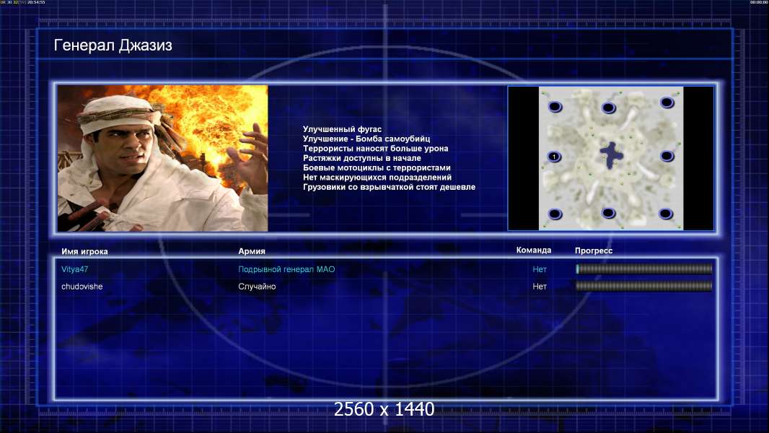Click team value 'Нет' for Vitya47
769x433 pixels.
(x=540, y=269)
